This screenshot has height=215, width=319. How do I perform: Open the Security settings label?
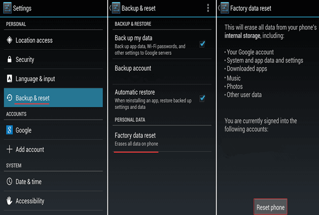[x=25, y=60]
